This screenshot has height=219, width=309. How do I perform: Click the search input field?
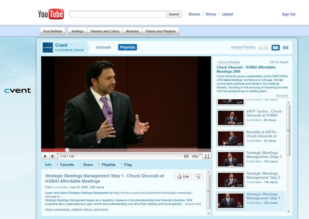tap(118, 14)
